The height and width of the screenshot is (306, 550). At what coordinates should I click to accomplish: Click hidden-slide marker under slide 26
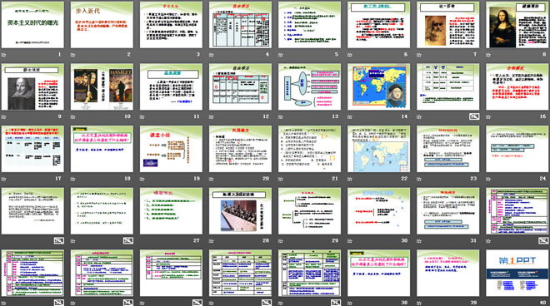point(128,240)
